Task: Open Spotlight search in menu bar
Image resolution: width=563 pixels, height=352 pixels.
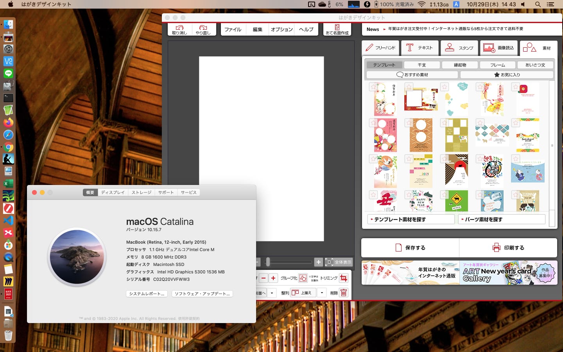Action: 538,4
